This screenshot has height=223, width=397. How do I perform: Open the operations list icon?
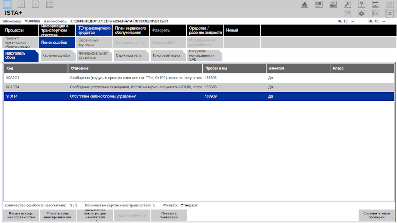click(x=50, y=4)
